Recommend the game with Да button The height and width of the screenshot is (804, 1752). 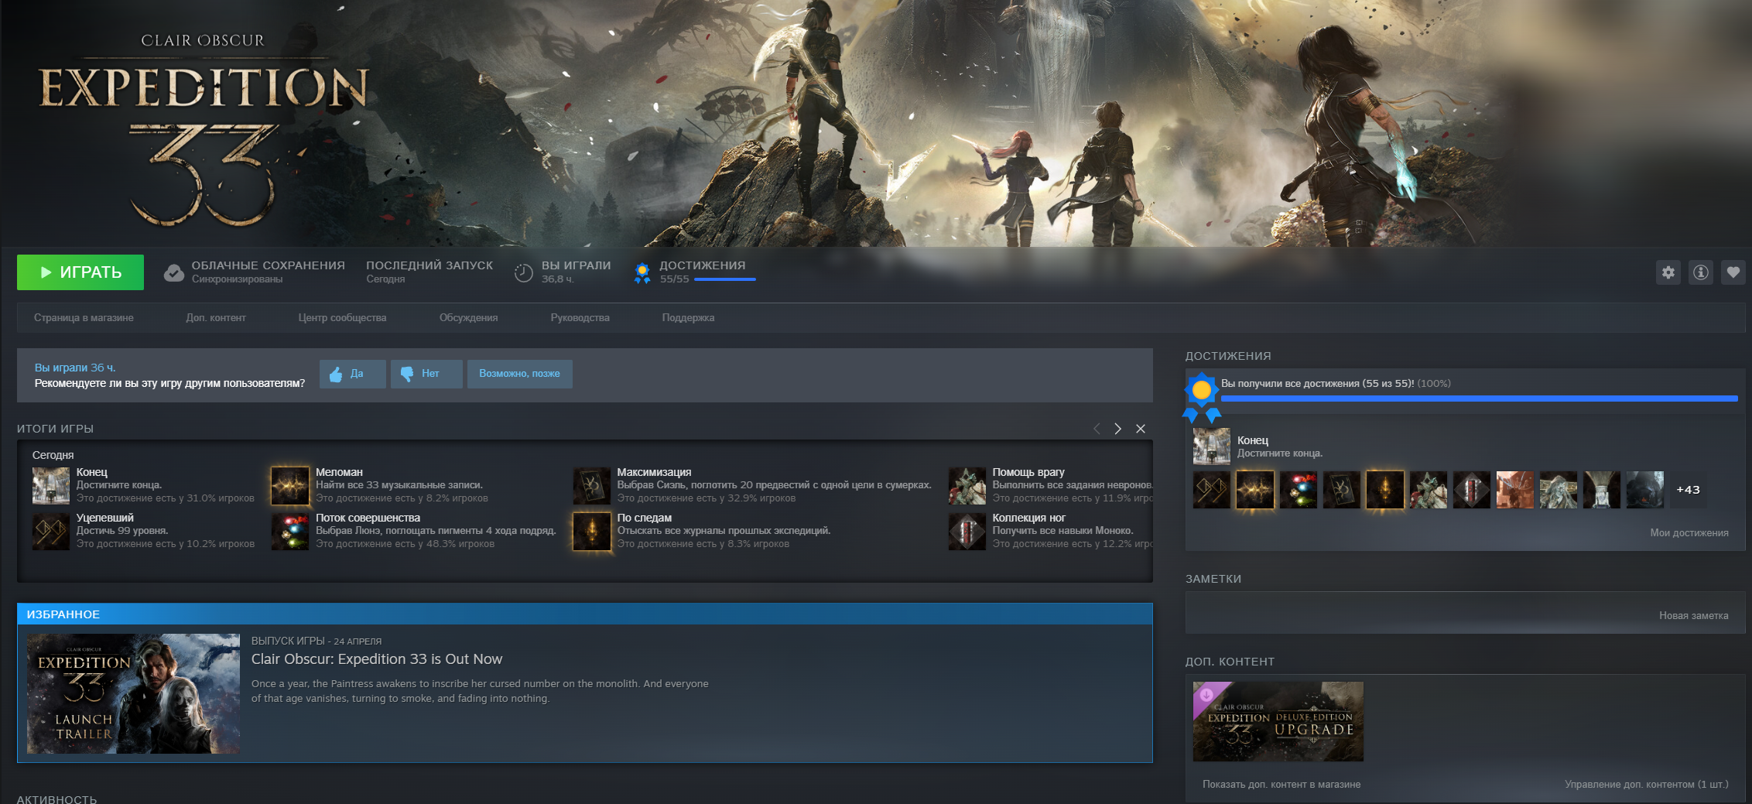click(x=353, y=374)
